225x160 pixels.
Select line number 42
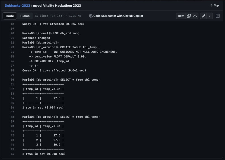pos(12,135)
